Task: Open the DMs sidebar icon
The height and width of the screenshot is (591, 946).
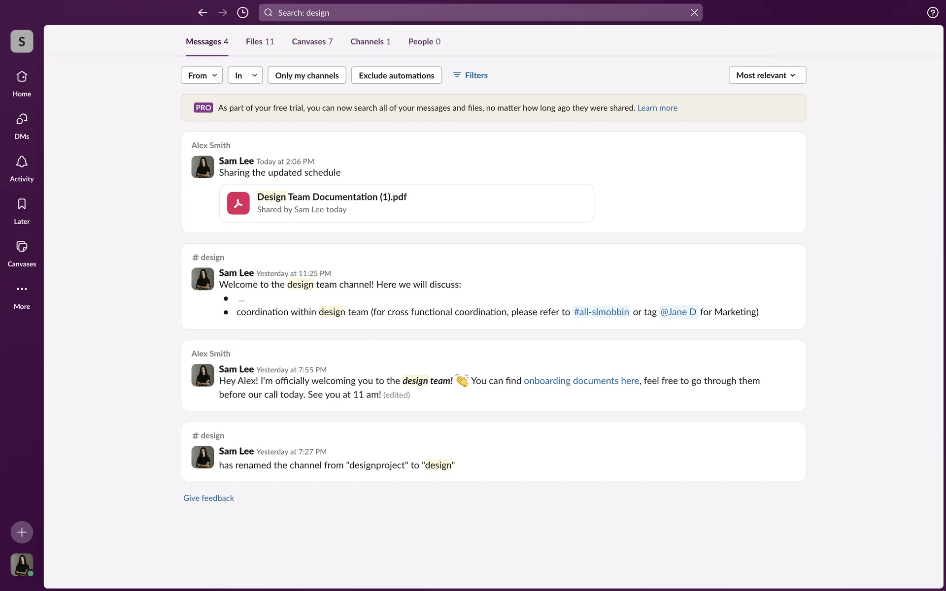Action: 22,119
